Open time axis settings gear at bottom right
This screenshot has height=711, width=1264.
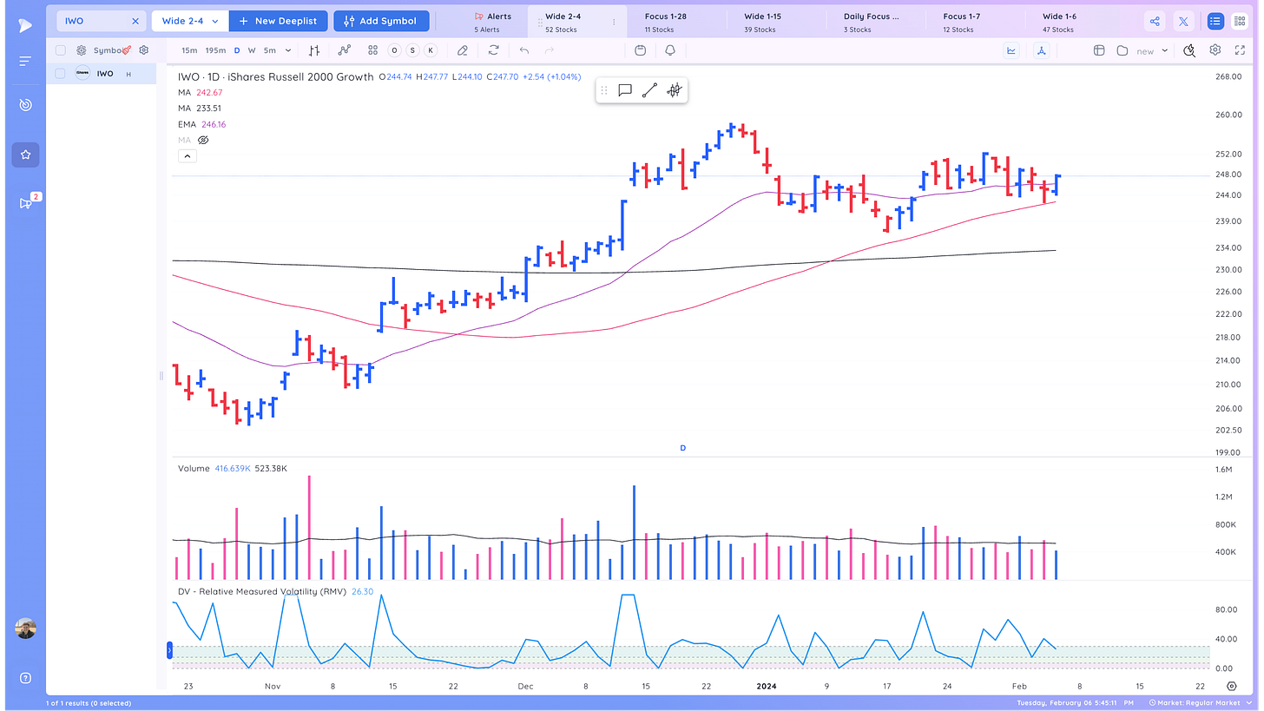[1232, 686]
